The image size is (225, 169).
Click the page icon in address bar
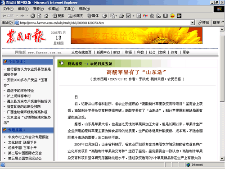17,23
